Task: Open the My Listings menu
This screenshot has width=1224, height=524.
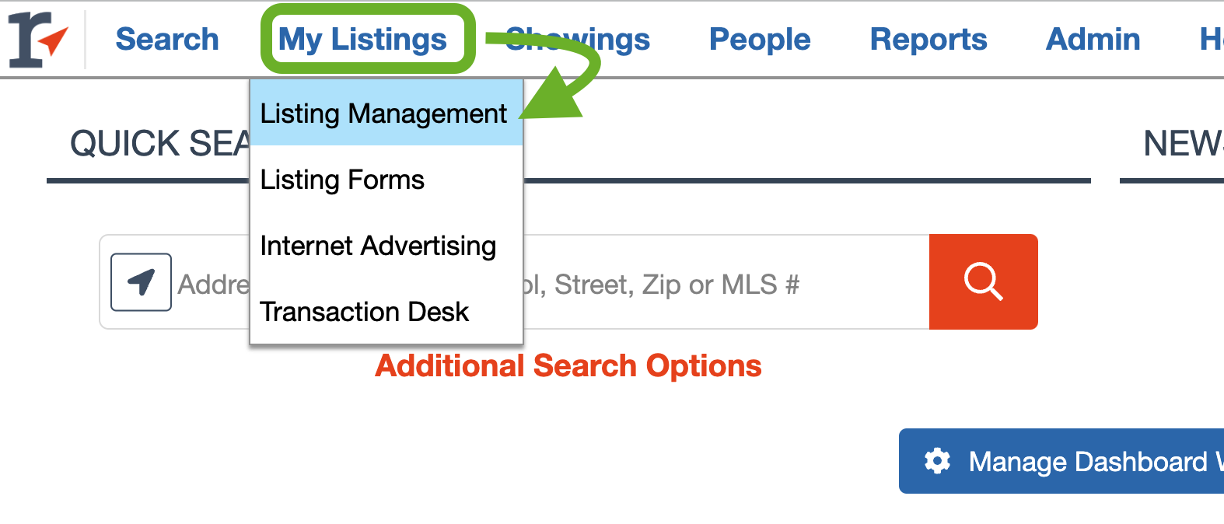Action: click(x=366, y=40)
